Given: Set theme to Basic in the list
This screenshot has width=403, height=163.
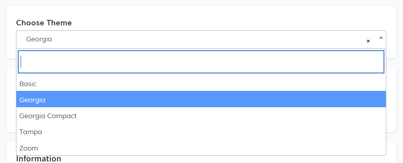Looking at the screenshot, I should click(28, 83).
